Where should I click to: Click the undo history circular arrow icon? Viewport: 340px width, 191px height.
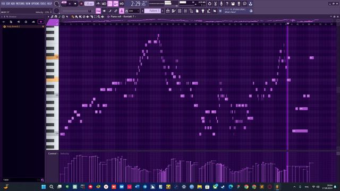[209, 4]
